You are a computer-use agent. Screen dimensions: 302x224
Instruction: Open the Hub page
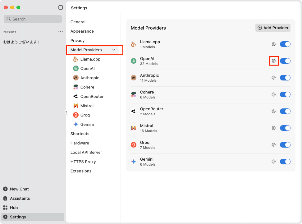click(14, 208)
